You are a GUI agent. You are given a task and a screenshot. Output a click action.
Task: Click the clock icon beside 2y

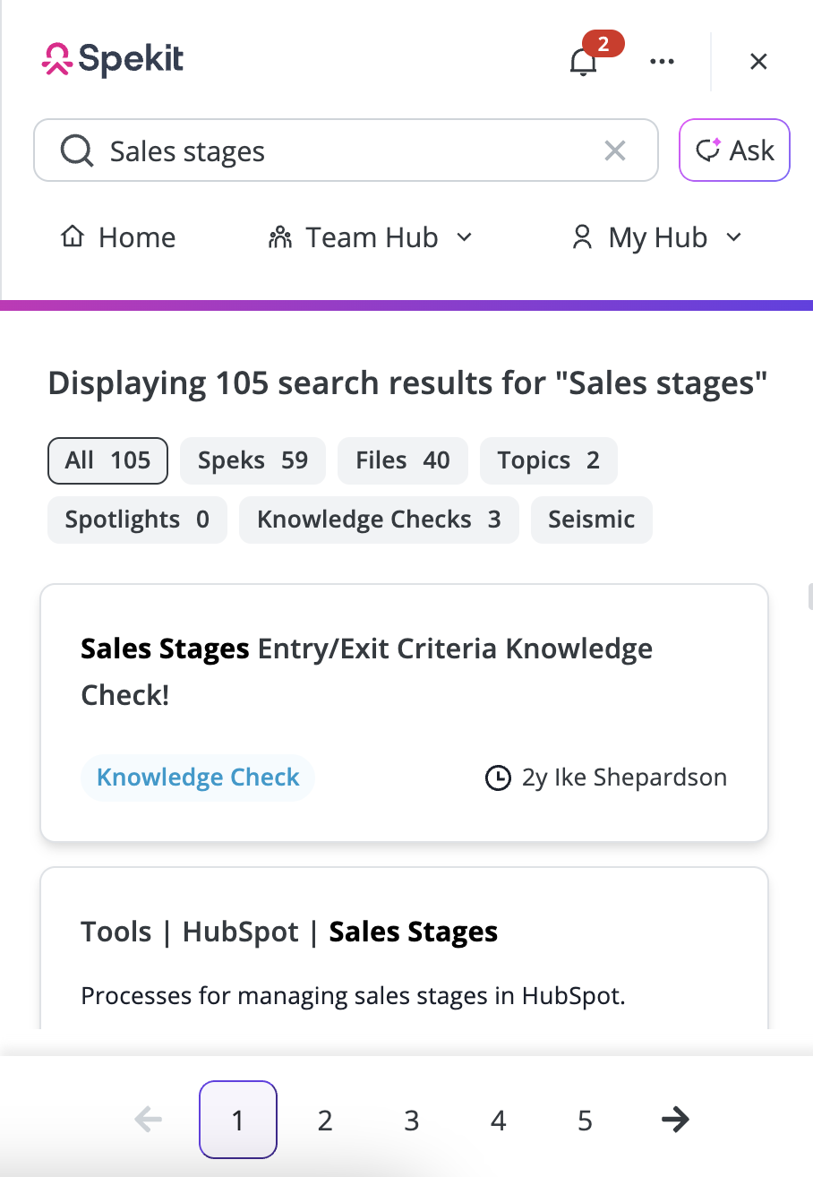click(498, 778)
